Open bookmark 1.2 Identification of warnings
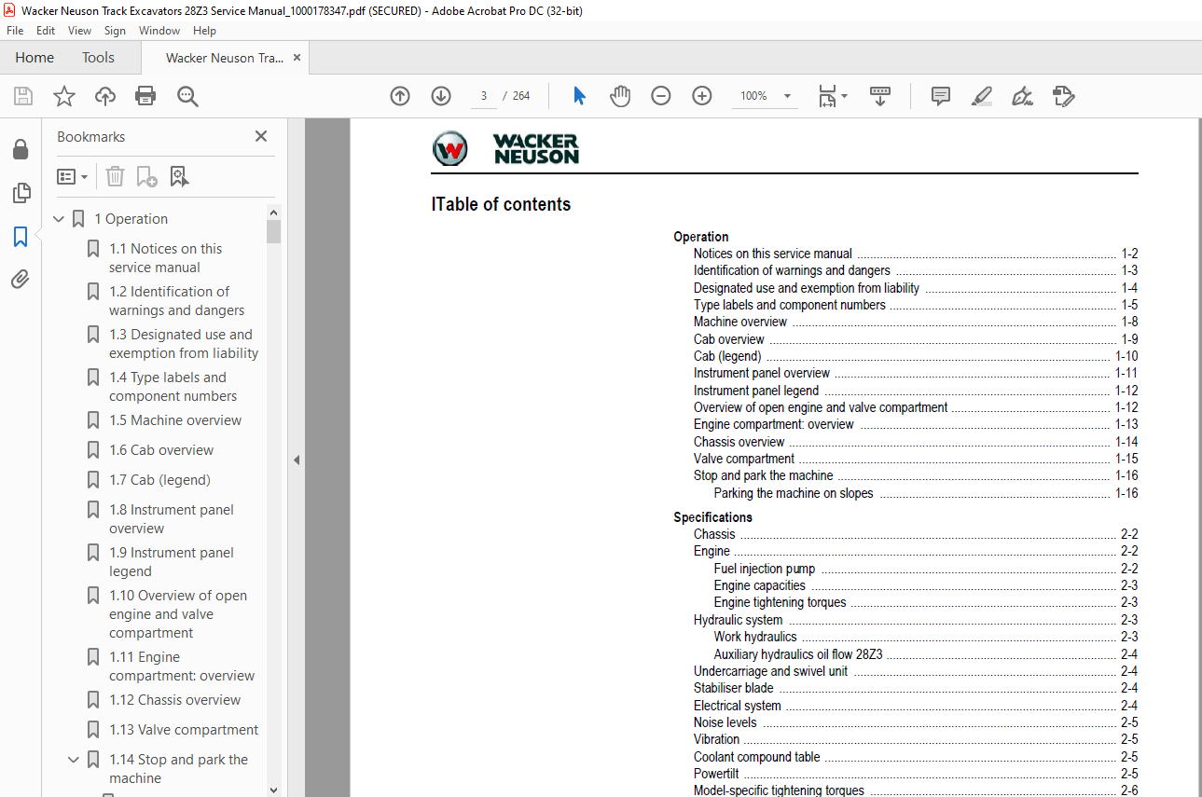The image size is (1202, 797). point(177,301)
